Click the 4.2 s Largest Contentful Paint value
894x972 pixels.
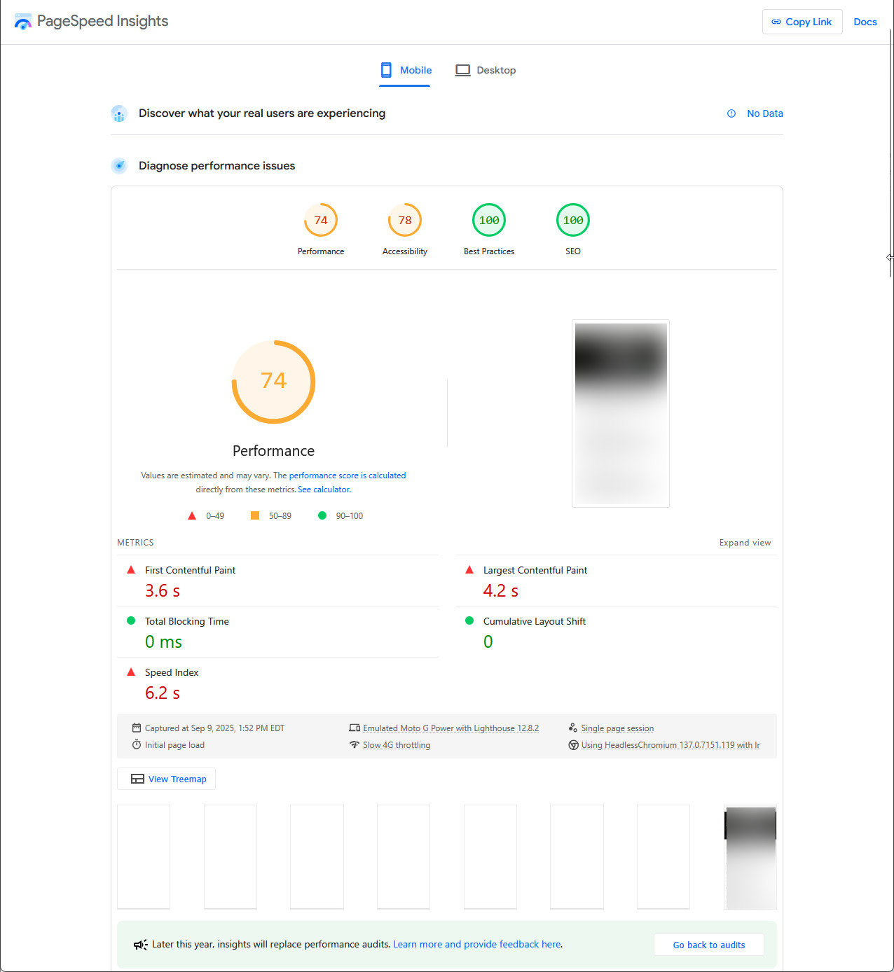tap(501, 591)
